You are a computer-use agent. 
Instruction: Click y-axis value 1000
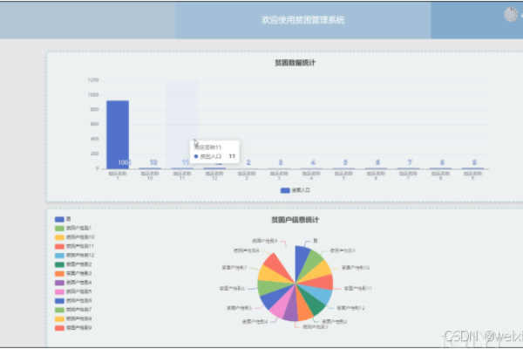pyautogui.click(x=93, y=95)
